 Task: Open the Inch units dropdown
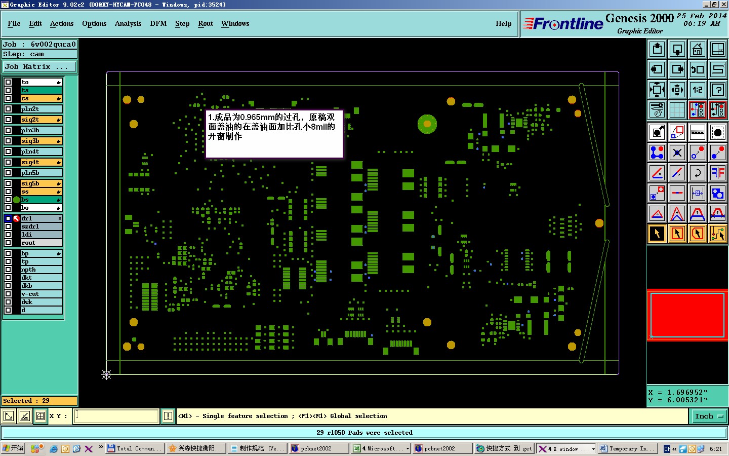pos(709,416)
